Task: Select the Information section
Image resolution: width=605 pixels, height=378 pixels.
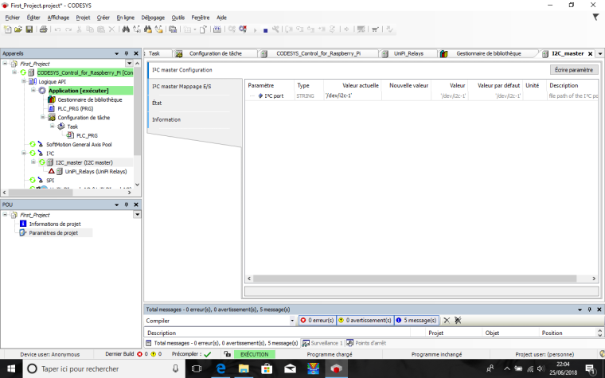Action: point(166,119)
